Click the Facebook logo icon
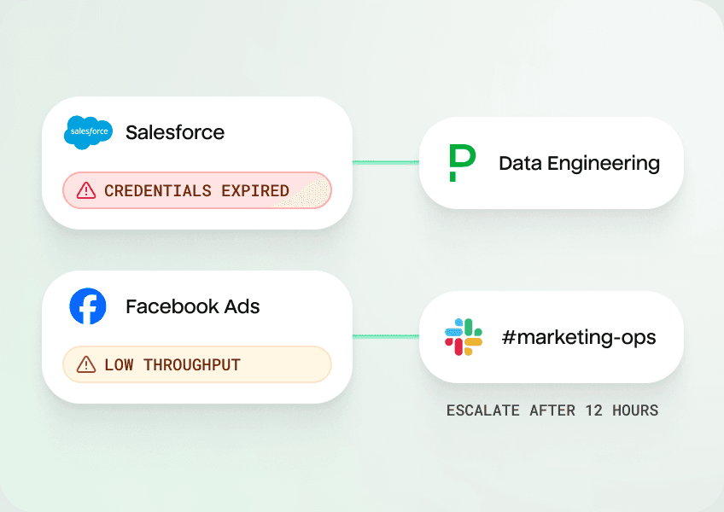 88,306
